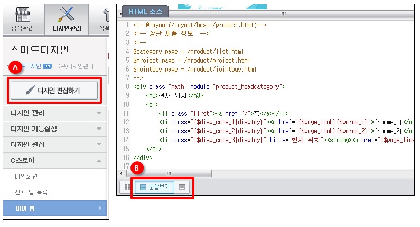This screenshot has height=227, width=420.
Task: Click the <h3>현재 위치</h3> line
Action: click(x=175, y=96)
